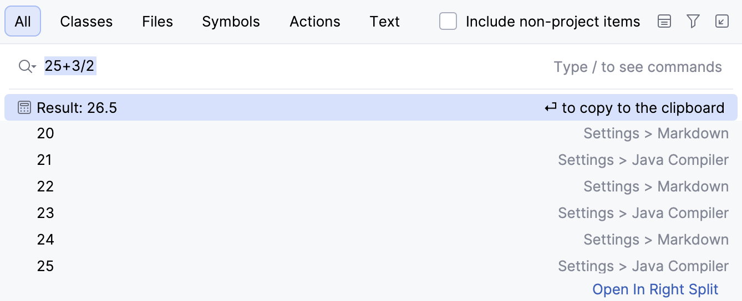
Task: Click the calculator icon beside Result
Action: point(24,107)
